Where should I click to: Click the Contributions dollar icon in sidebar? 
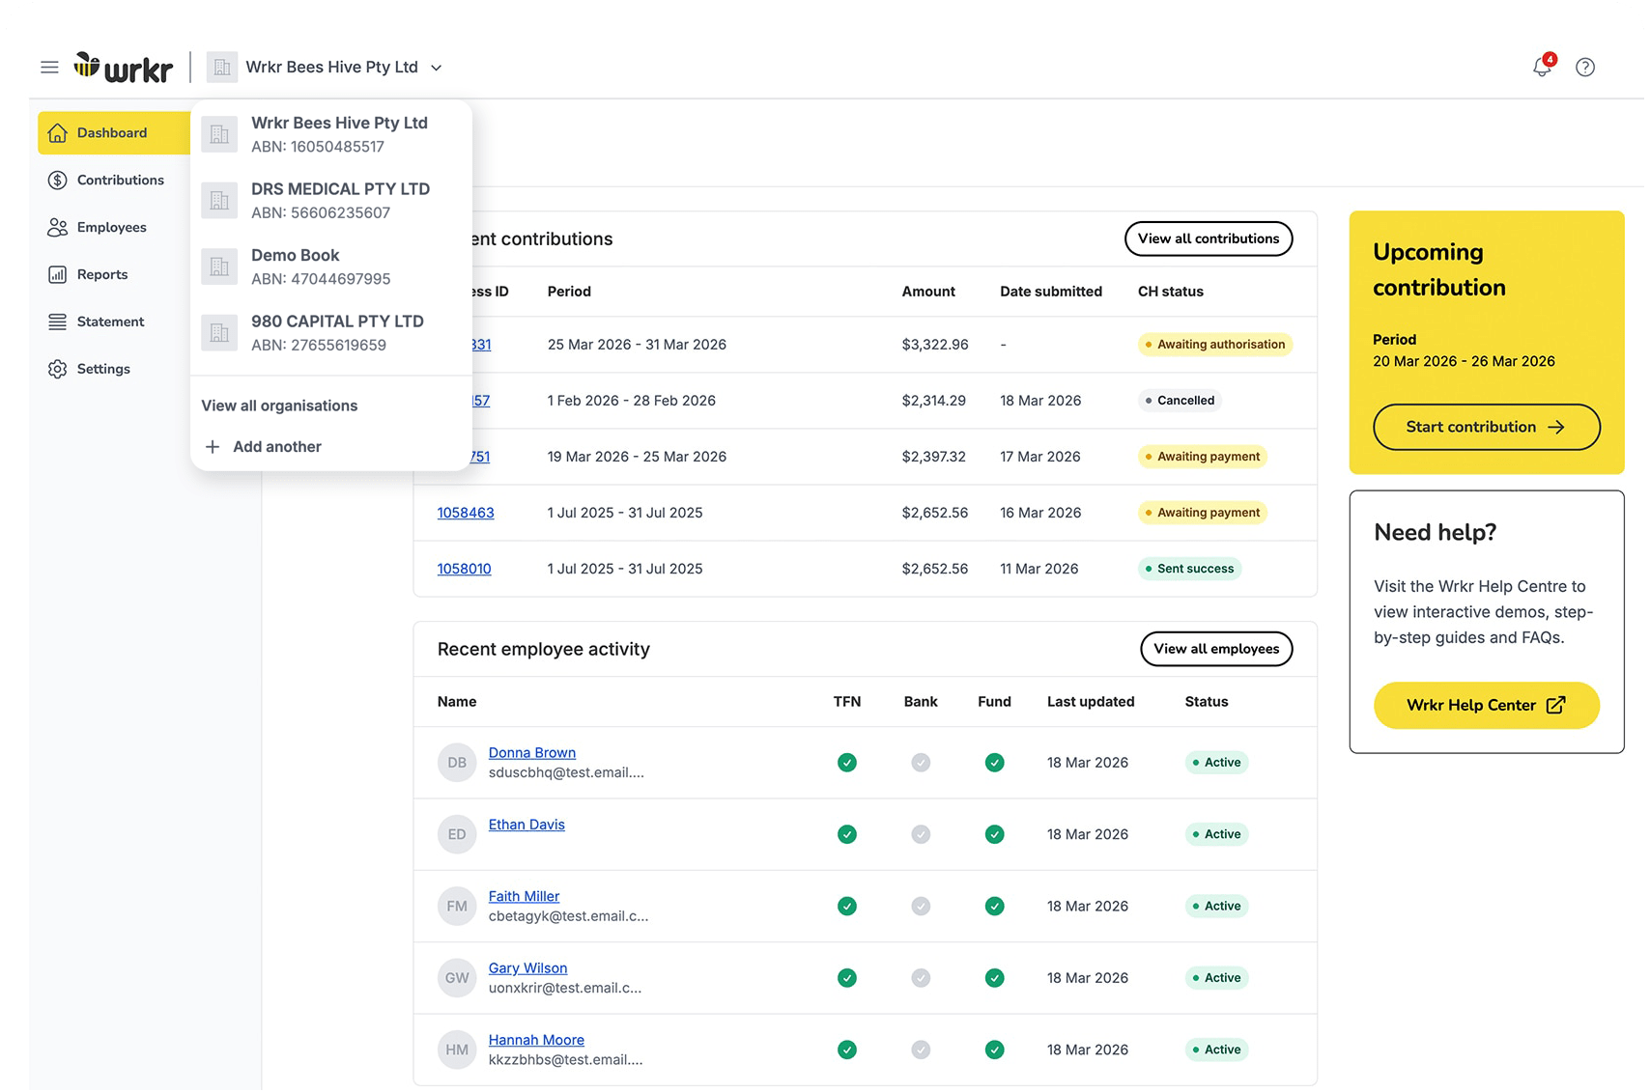coord(58,180)
